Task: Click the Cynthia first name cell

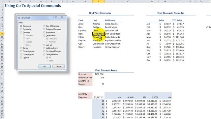Action: (x=85, y=30)
